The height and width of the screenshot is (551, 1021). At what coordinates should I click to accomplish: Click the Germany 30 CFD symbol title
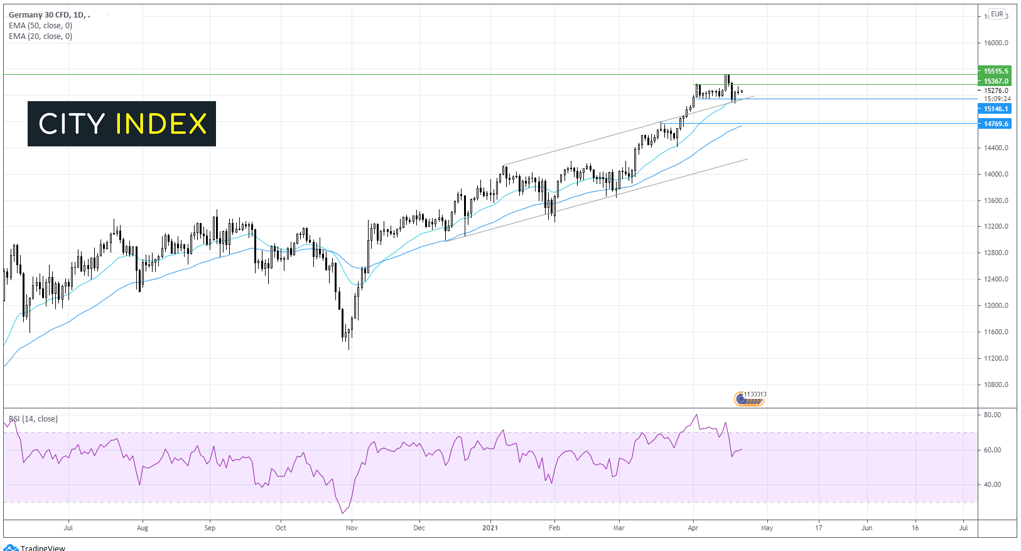46,15
